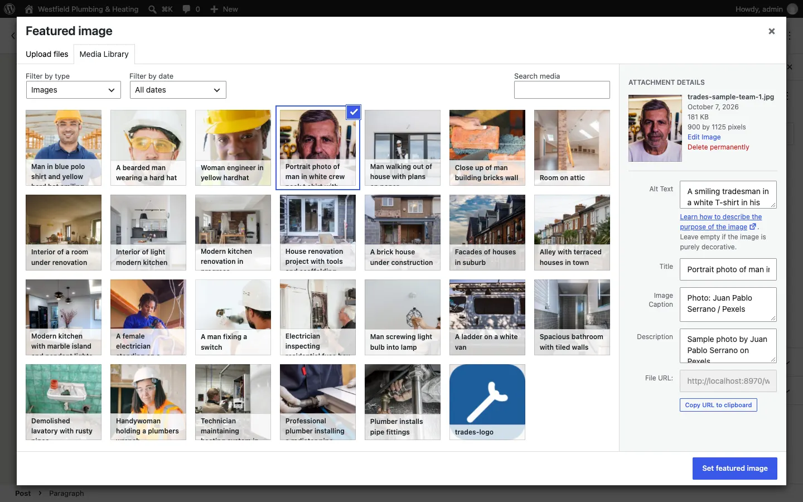Open Learn how to describe the image link
Viewport: 803px width, 502px height.
pyautogui.click(x=720, y=222)
